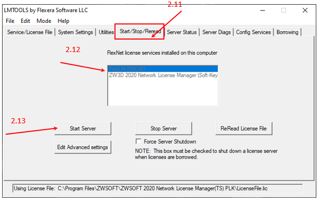This screenshot has height=204, width=321.
Task: Open the Help menu
Action: click(x=63, y=21)
